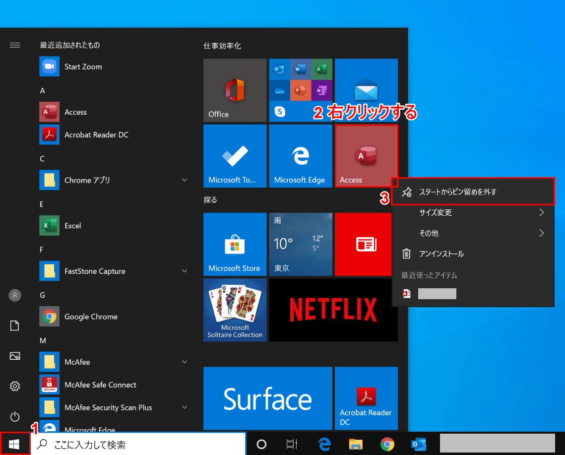Open OneDrive in the Office apps tile folder
Screen dimensions: 565x455
coord(279,90)
